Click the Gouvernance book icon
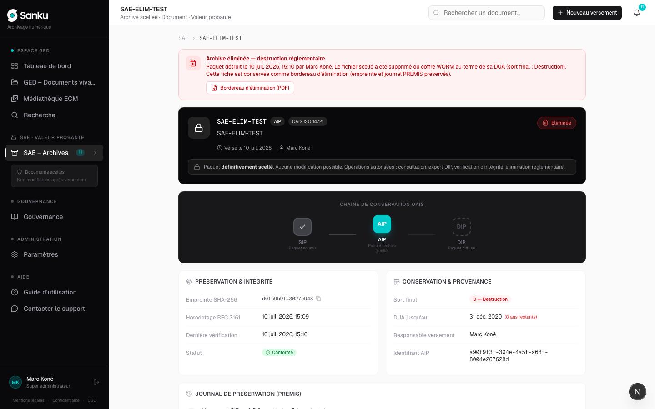This screenshot has width=655, height=409. tap(15, 217)
